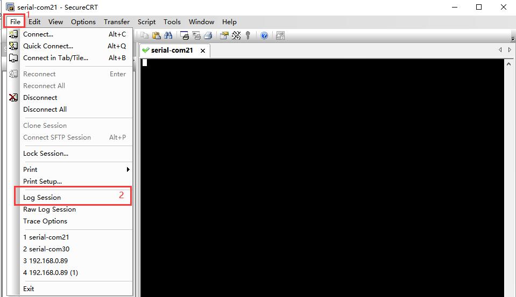Viewport: 516px width, 297px height.
Task: Click the Print Screen toolbar icon
Action: [x=185, y=35]
